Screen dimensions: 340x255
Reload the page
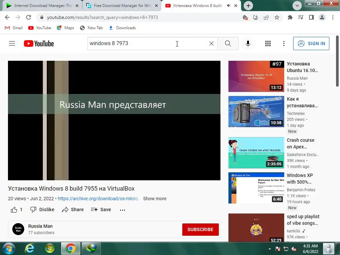point(29,17)
